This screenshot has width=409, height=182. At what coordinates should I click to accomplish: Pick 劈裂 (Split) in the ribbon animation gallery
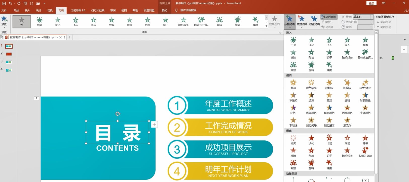[x=111, y=21]
